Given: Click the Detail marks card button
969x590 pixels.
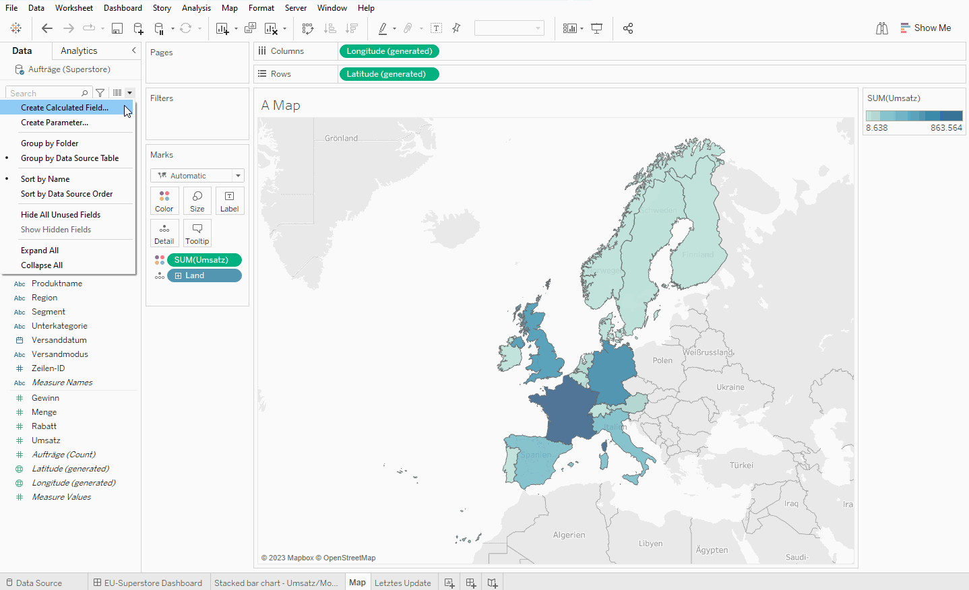Looking at the screenshot, I should pos(164,233).
